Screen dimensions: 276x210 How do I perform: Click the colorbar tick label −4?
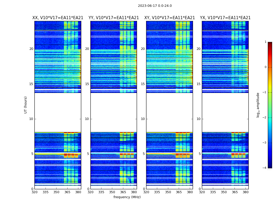click(264, 168)
